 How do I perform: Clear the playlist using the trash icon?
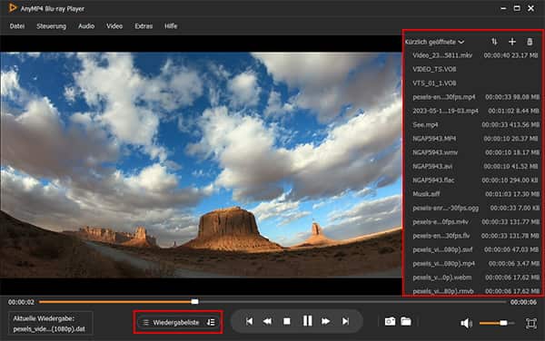pyautogui.click(x=530, y=42)
